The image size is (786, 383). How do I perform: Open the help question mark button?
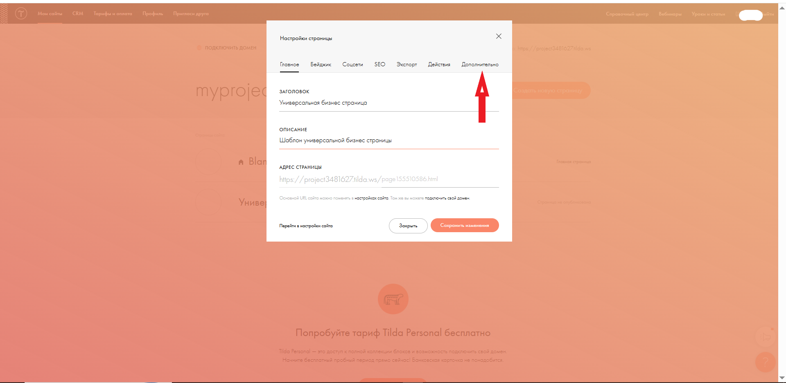click(765, 362)
